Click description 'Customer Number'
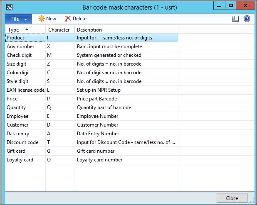Screen dimensions: 257x205 (x=98, y=125)
